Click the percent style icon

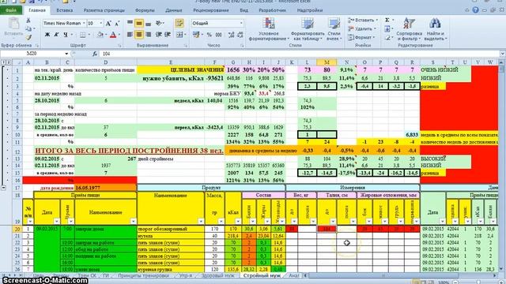click(x=209, y=35)
